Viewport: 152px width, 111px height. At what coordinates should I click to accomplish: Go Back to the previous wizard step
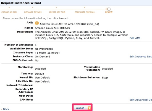tap(5, 109)
